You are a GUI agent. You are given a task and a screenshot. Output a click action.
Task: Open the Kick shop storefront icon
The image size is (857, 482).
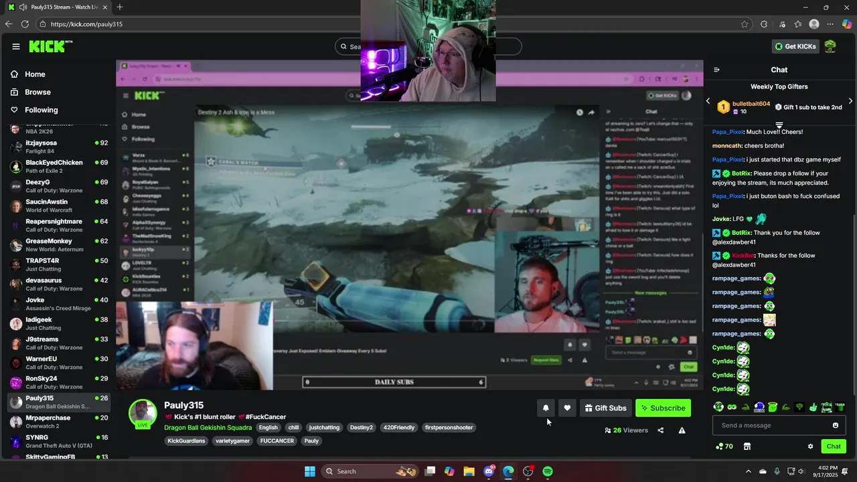pos(747,447)
